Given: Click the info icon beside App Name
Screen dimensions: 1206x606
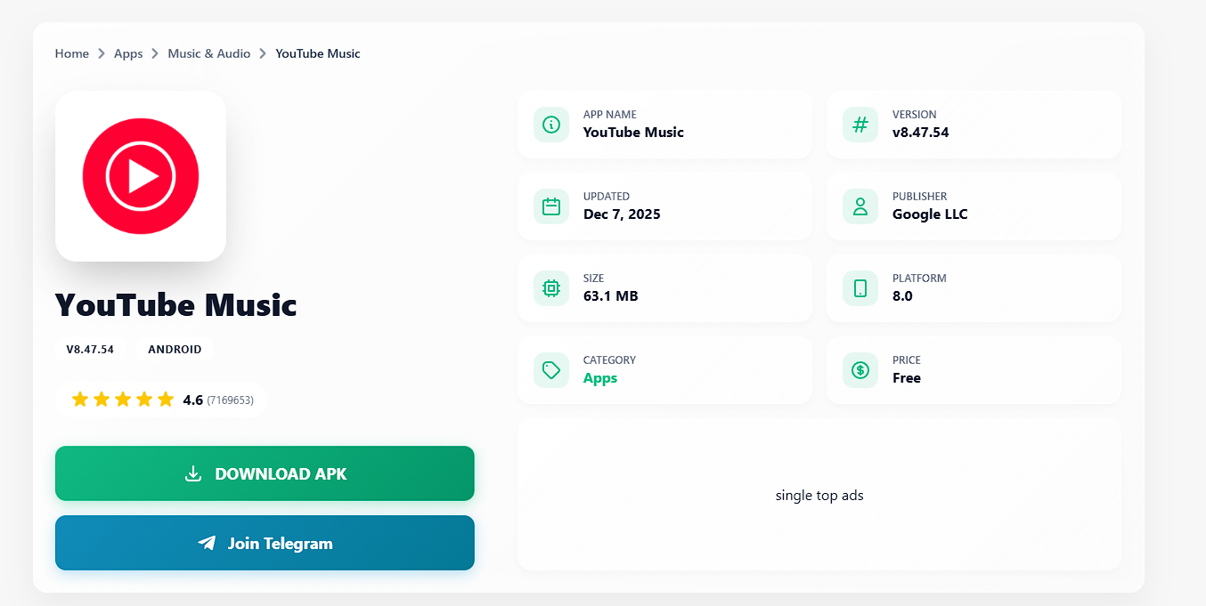Looking at the screenshot, I should click(x=551, y=125).
